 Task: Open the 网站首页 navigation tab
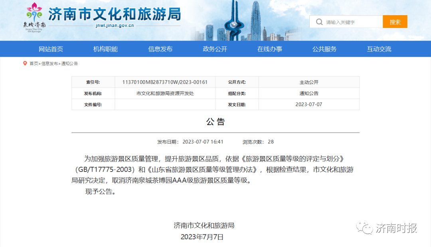pos(51,49)
